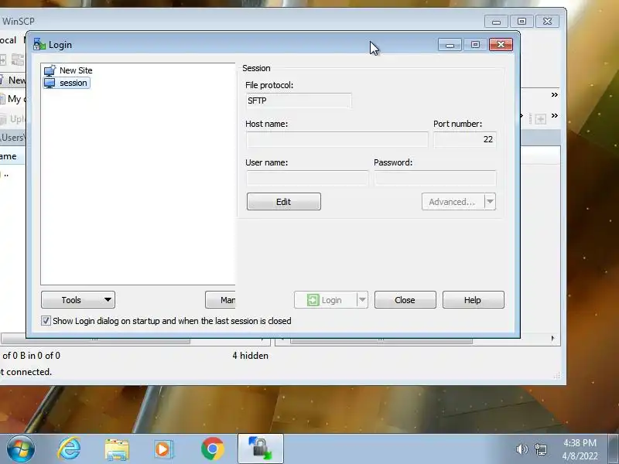Select the New Site entry

(x=68, y=70)
